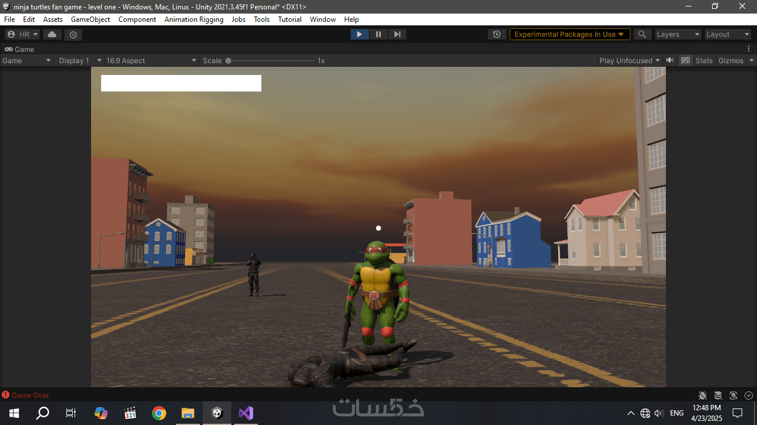Open the Window menu
The width and height of the screenshot is (757, 425).
tap(323, 19)
